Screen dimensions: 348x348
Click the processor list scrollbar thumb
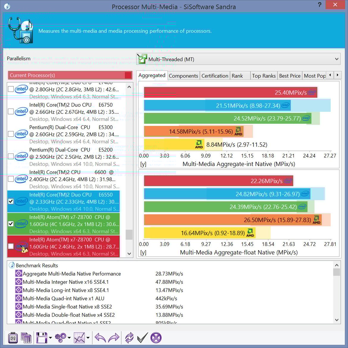129,235
